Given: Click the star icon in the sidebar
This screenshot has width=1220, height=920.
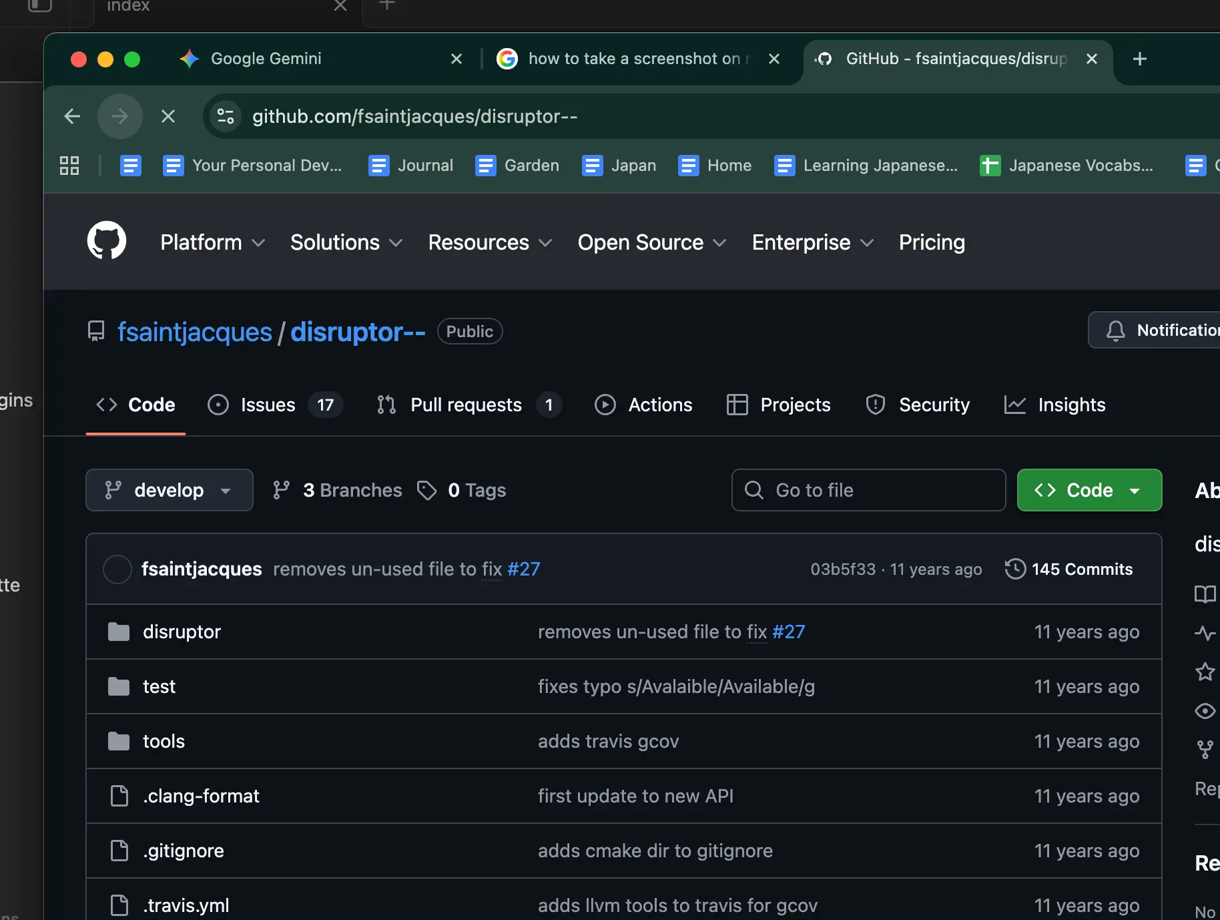Looking at the screenshot, I should coord(1205,672).
